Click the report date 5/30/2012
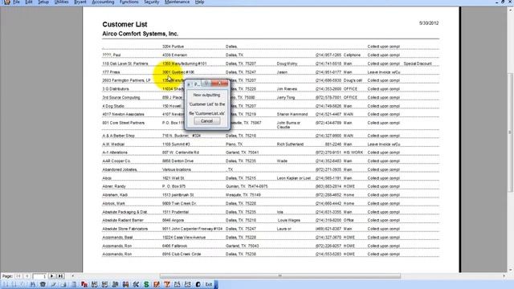Screen dimensions: 514x289 (x=428, y=23)
